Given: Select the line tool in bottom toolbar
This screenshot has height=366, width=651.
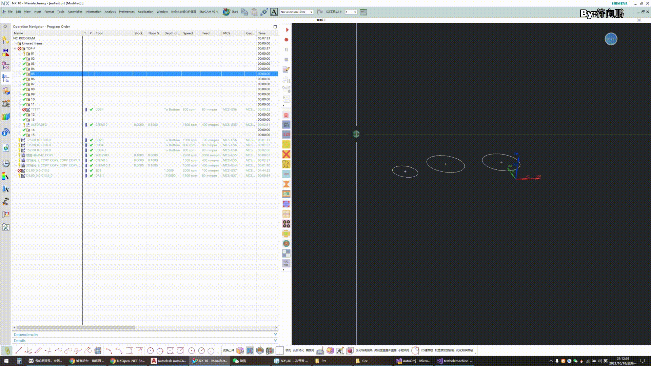Looking at the screenshot, I should [x=19, y=350].
